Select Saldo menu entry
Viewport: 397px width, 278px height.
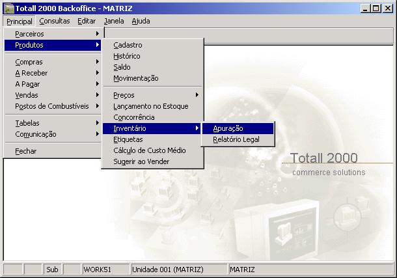pos(122,67)
